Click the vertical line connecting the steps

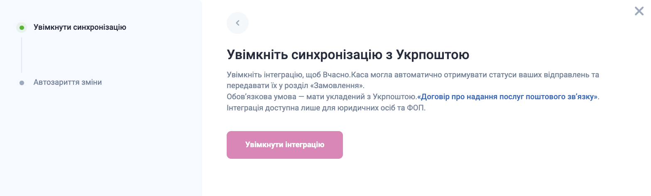click(22, 55)
